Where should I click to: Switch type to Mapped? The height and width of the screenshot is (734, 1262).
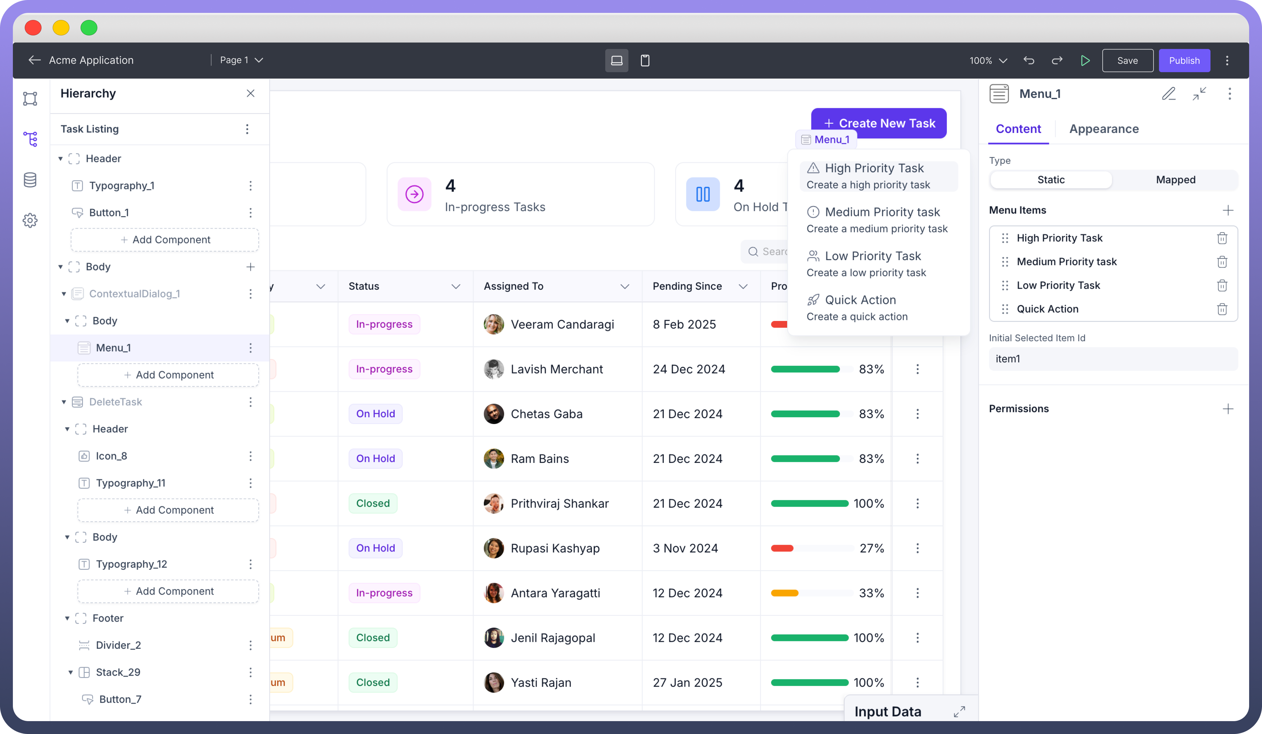1175,180
